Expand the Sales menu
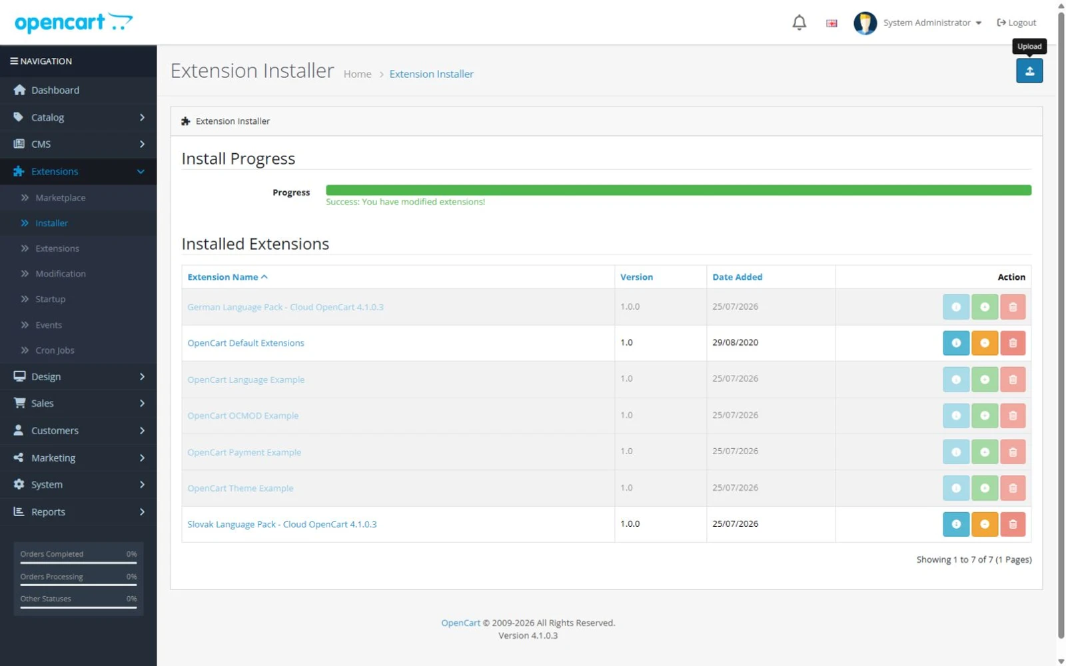This screenshot has height=666, width=1066. (x=78, y=403)
